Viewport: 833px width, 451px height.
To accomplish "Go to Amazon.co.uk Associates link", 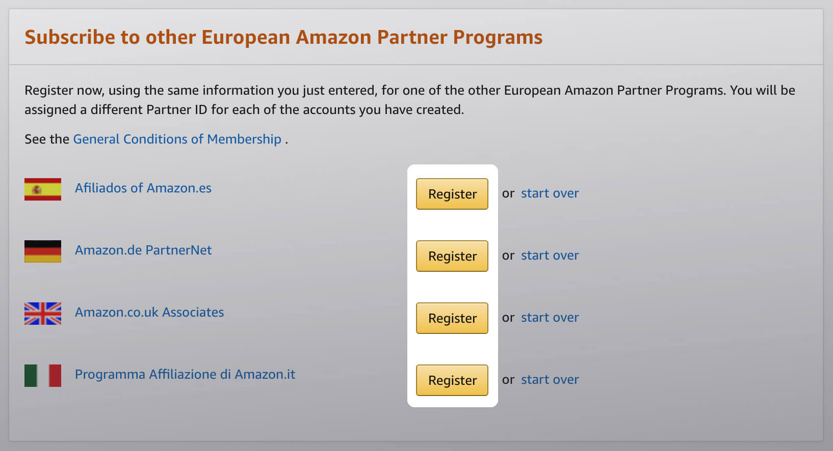I will (x=149, y=312).
